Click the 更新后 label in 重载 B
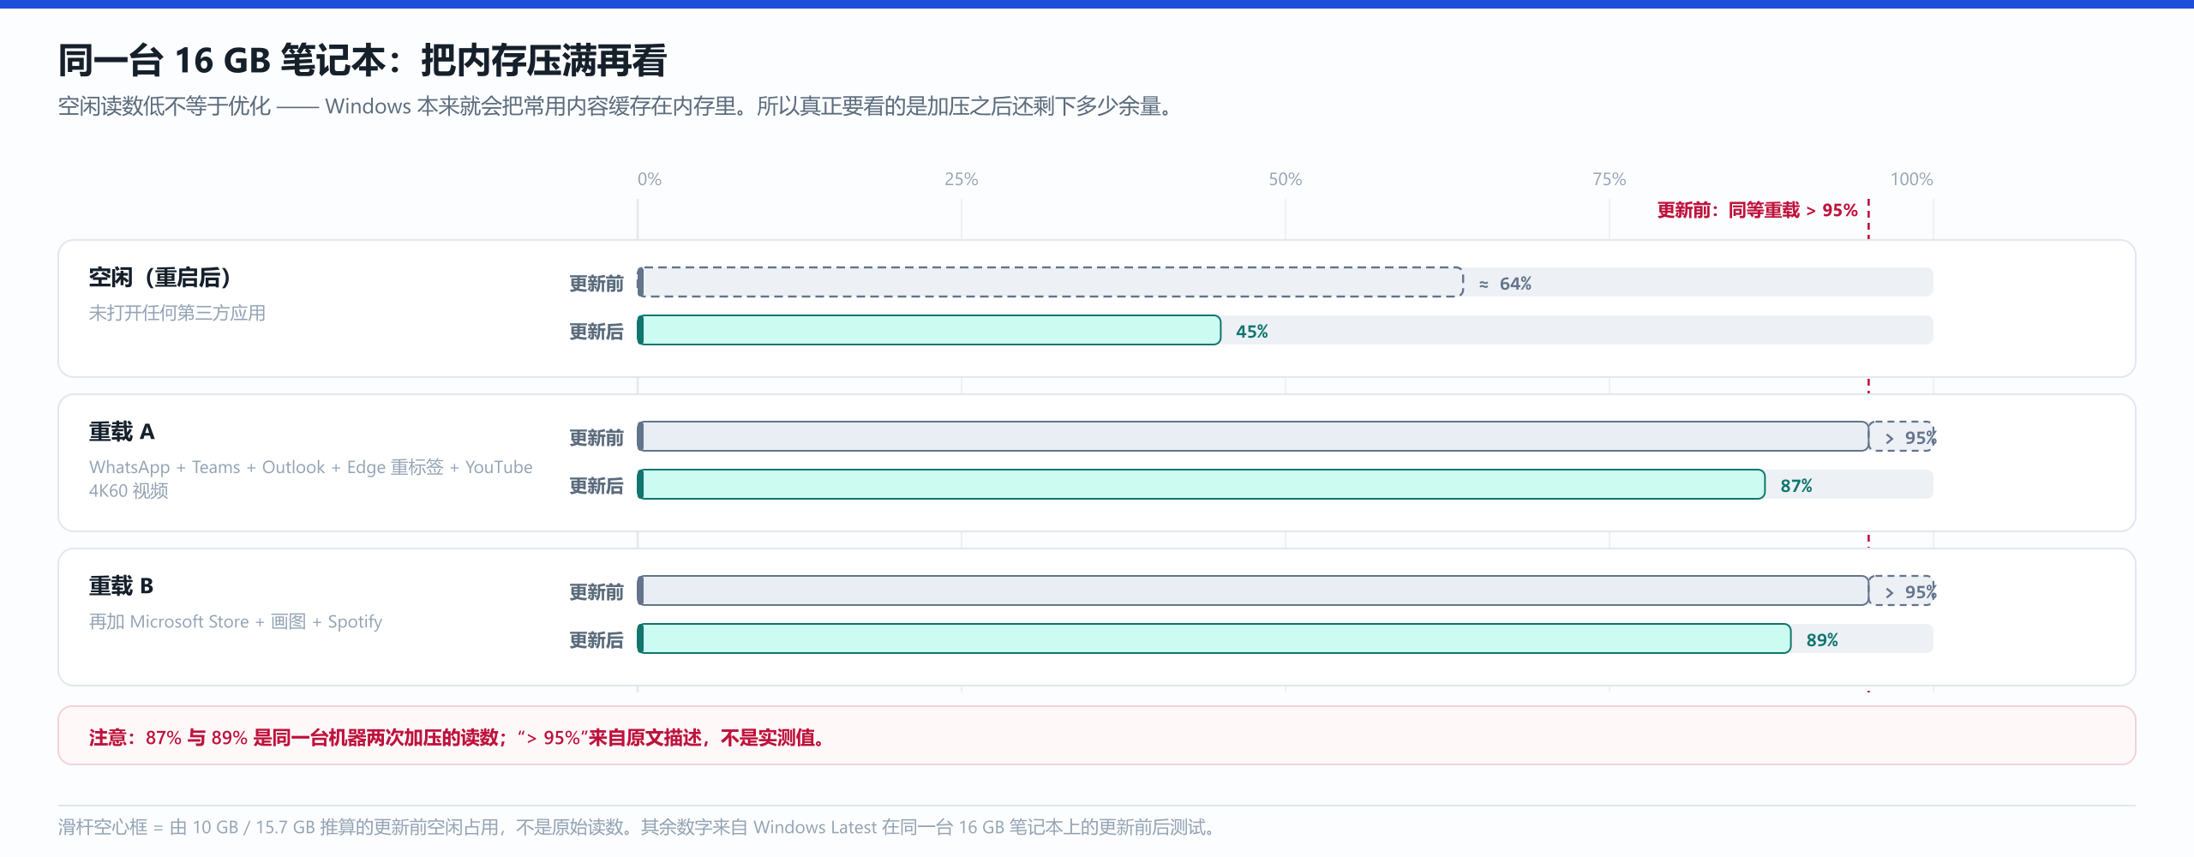 coord(596,640)
